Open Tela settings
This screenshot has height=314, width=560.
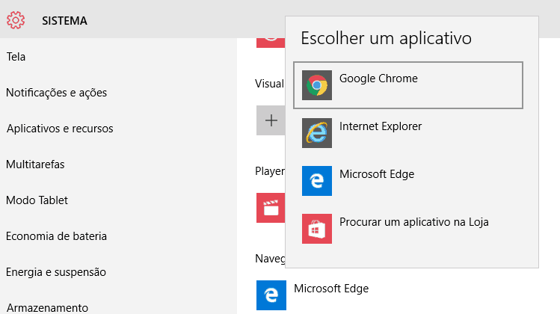click(x=16, y=57)
